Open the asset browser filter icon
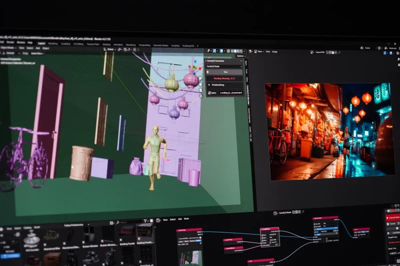 click(x=145, y=221)
